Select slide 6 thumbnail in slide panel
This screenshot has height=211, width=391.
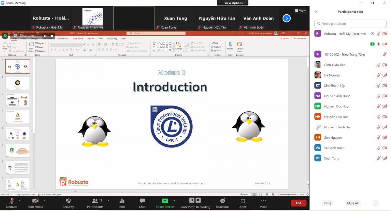[18, 151]
